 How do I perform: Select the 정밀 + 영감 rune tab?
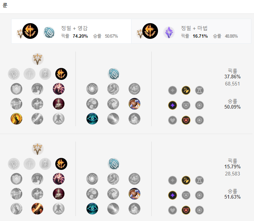(x=71, y=31)
